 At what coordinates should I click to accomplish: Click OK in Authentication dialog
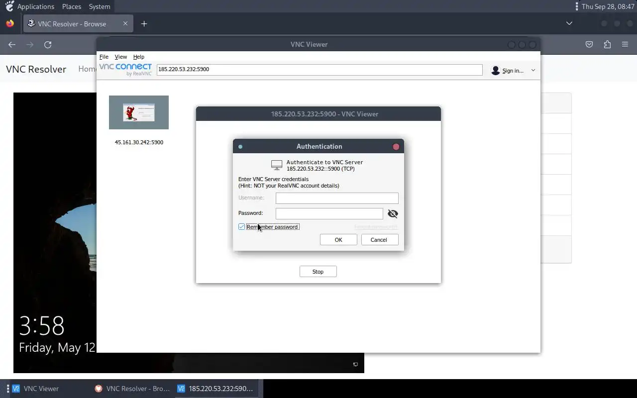pyautogui.click(x=338, y=240)
